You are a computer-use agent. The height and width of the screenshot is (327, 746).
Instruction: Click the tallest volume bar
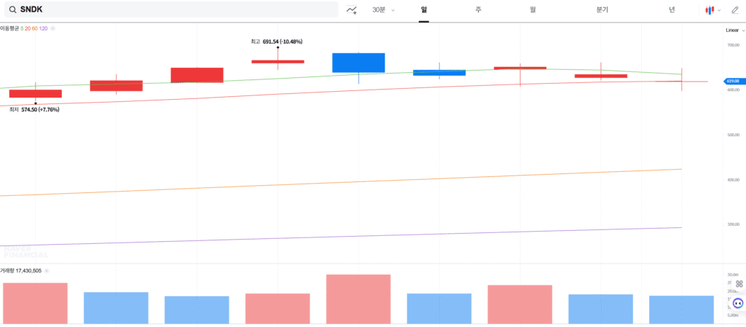click(x=358, y=299)
